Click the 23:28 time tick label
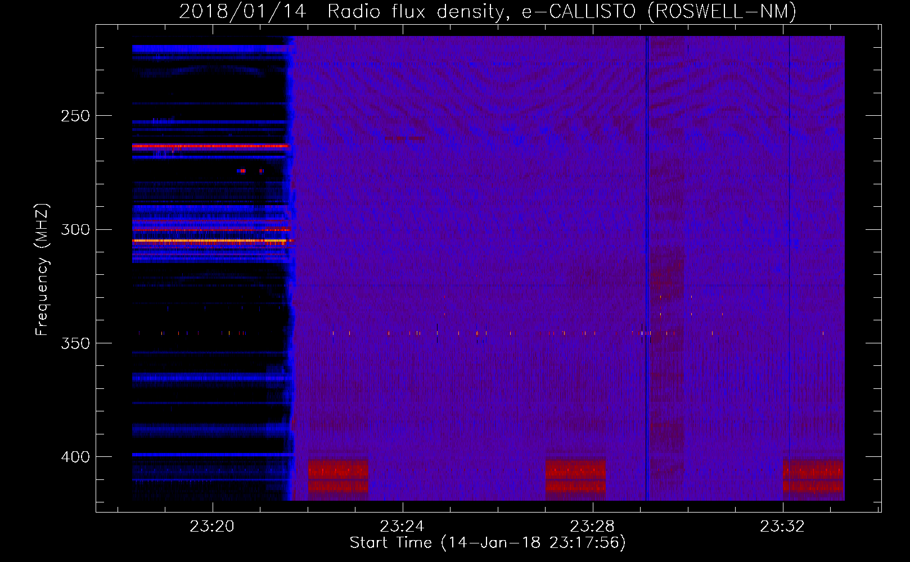The height and width of the screenshot is (562, 910). pos(592,527)
